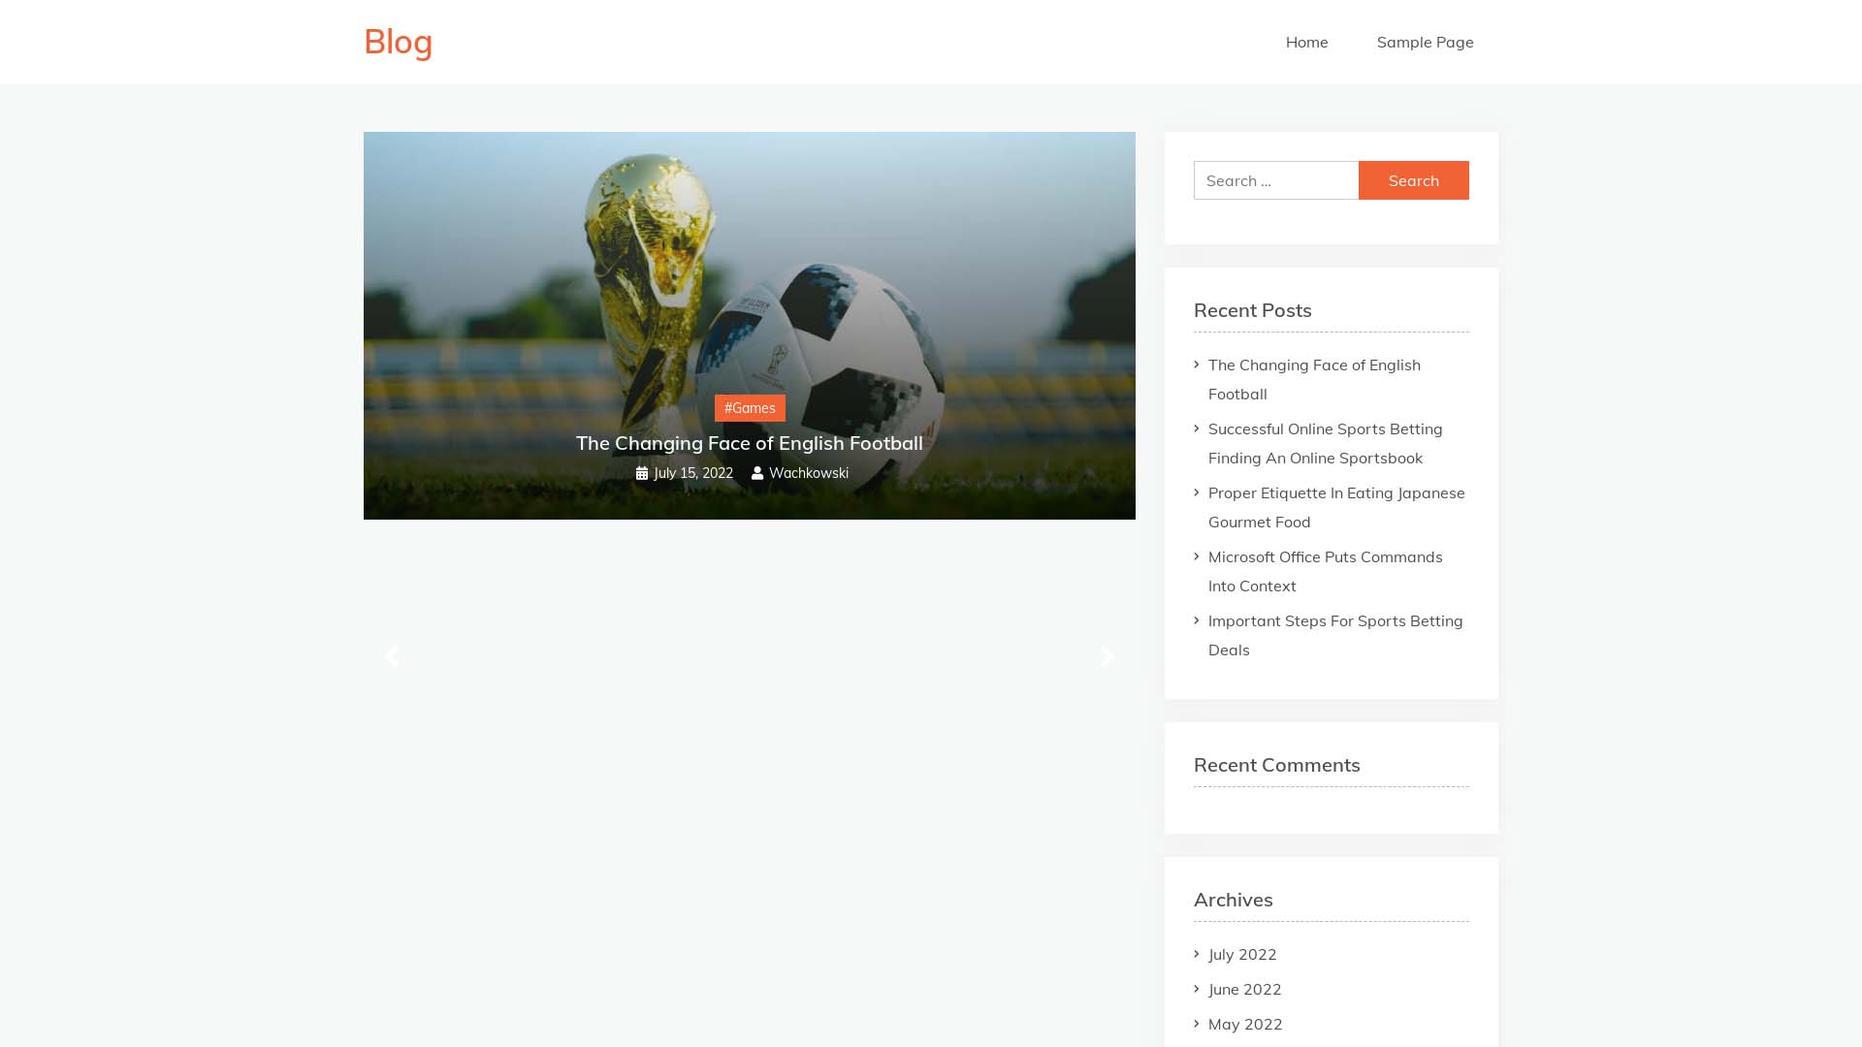
Task: View June 2022 archive
Action: point(1244,989)
